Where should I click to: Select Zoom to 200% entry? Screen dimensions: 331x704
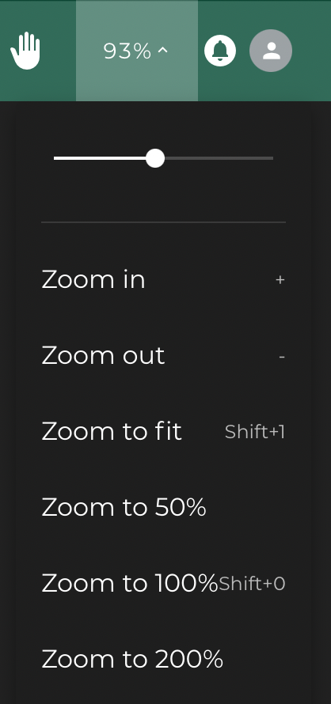click(163, 659)
